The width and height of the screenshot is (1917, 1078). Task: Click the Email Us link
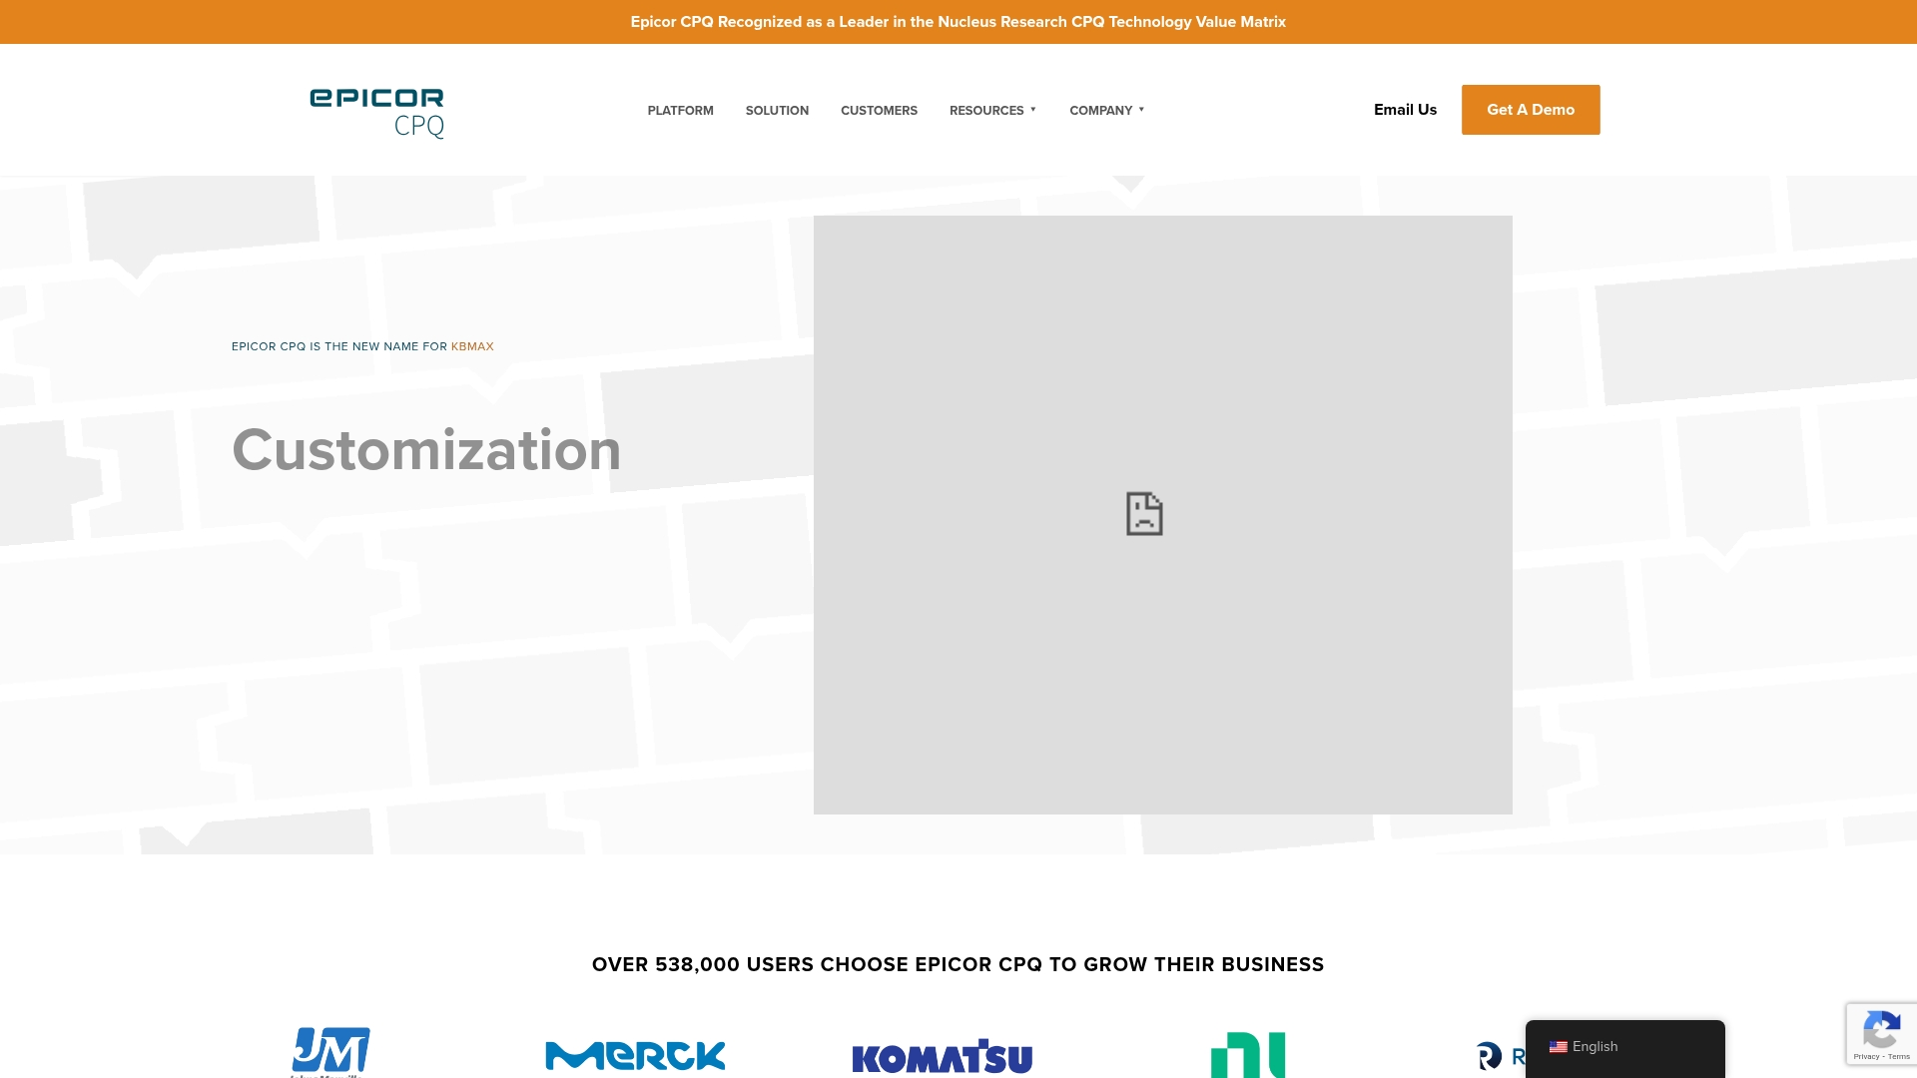pos(1405,110)
